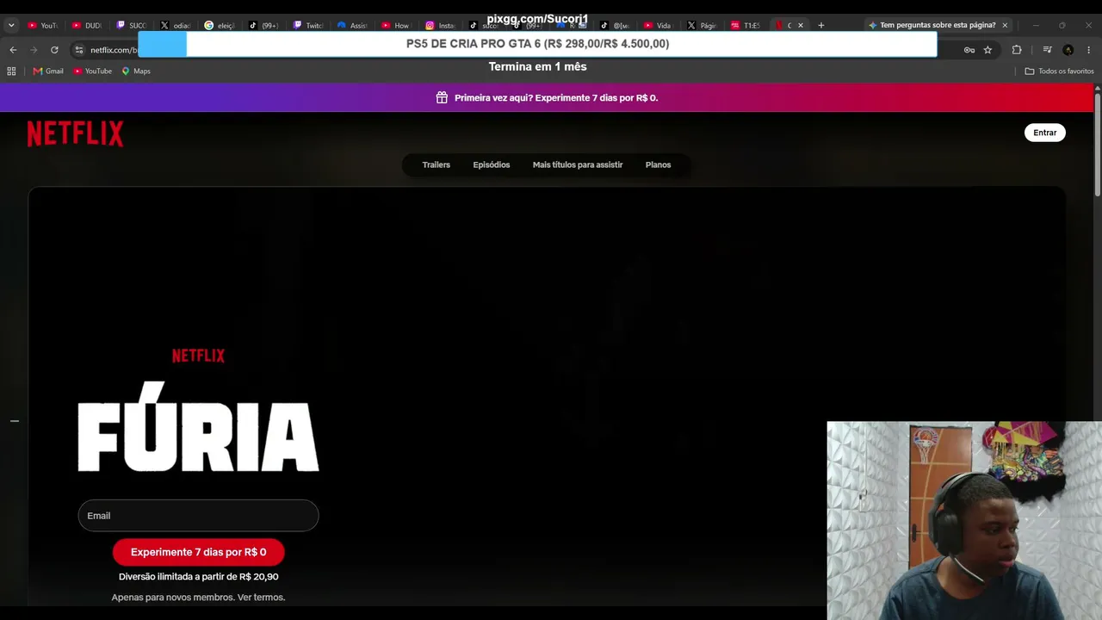Select the Episódios tab
This screenshot has height=620, width=1102.
[492, 164]
